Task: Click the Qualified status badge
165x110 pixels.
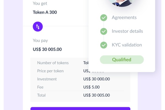Action: coord(122,60)
